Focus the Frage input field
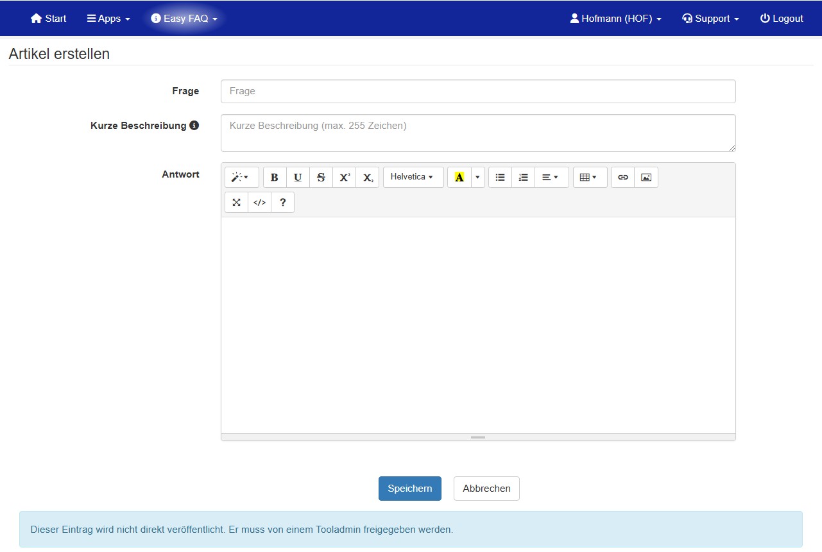The width and height of the screenshot is (822, 552). point(478,91)
